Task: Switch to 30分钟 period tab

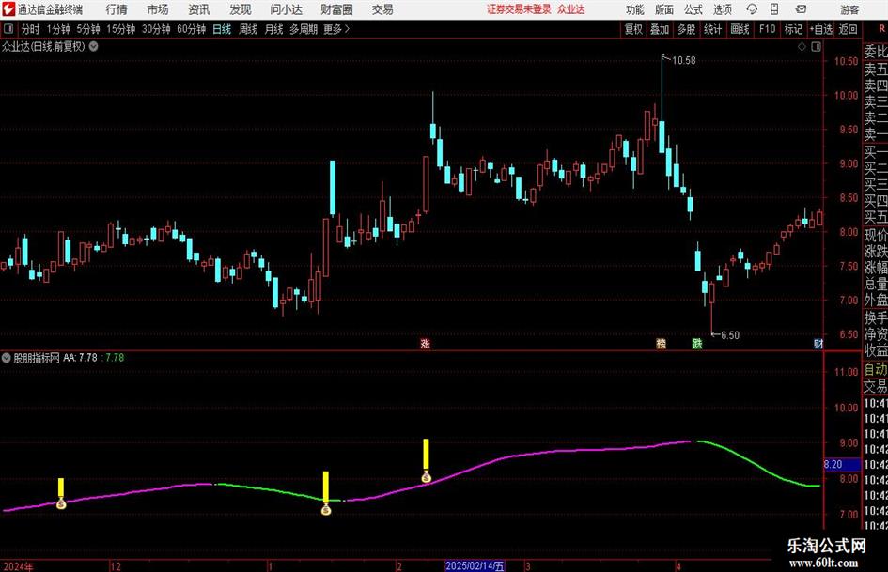Action: (156, 29)
